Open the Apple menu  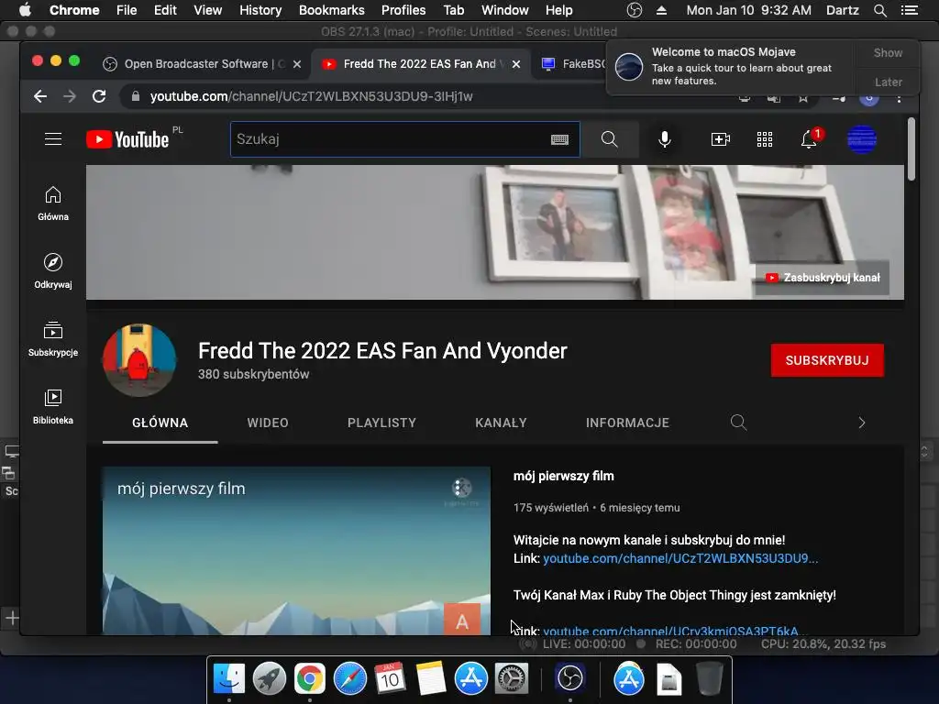pos(25,10)
